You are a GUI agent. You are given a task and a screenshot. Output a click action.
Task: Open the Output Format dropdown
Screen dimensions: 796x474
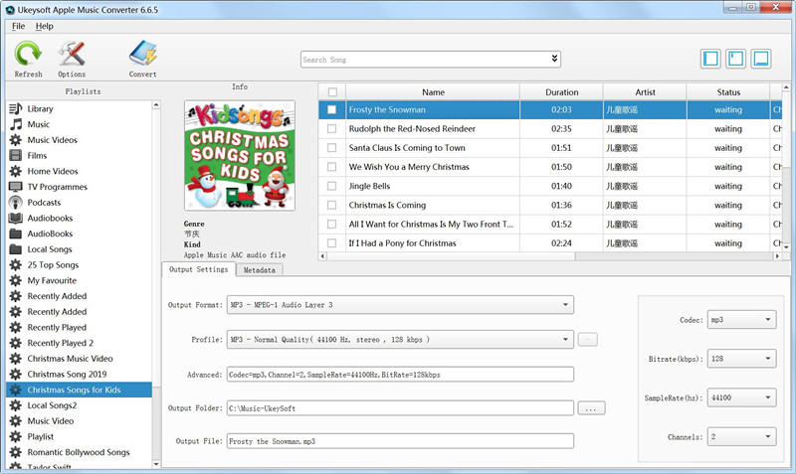coord(400,305)
